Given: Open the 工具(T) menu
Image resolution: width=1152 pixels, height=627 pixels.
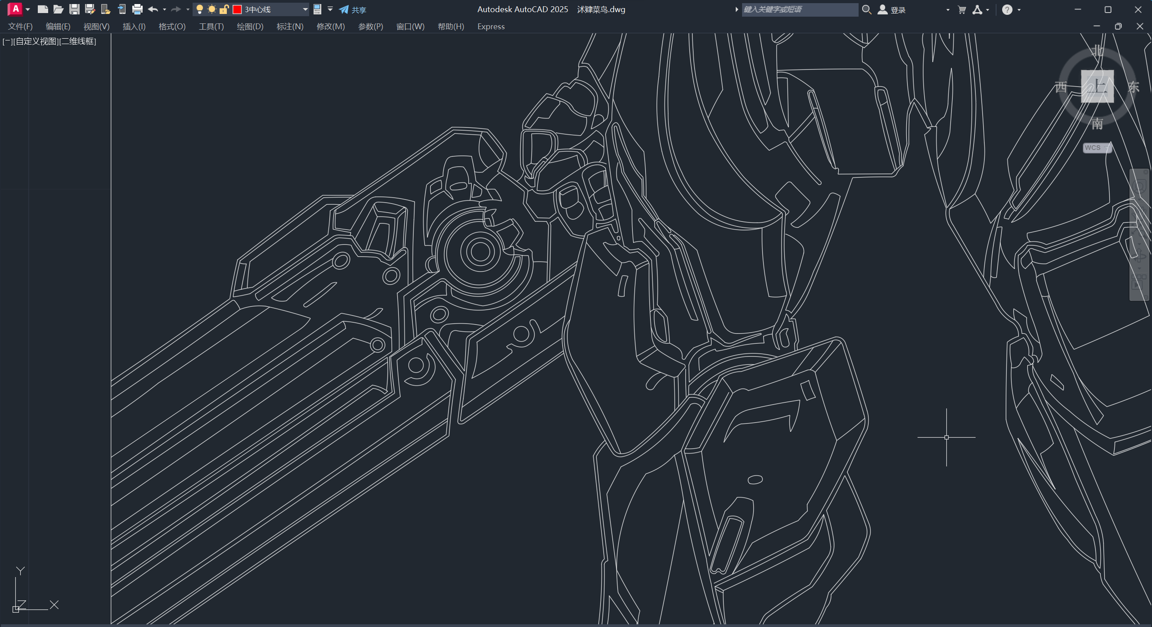Looking at the screenshot, I should 211,27.
